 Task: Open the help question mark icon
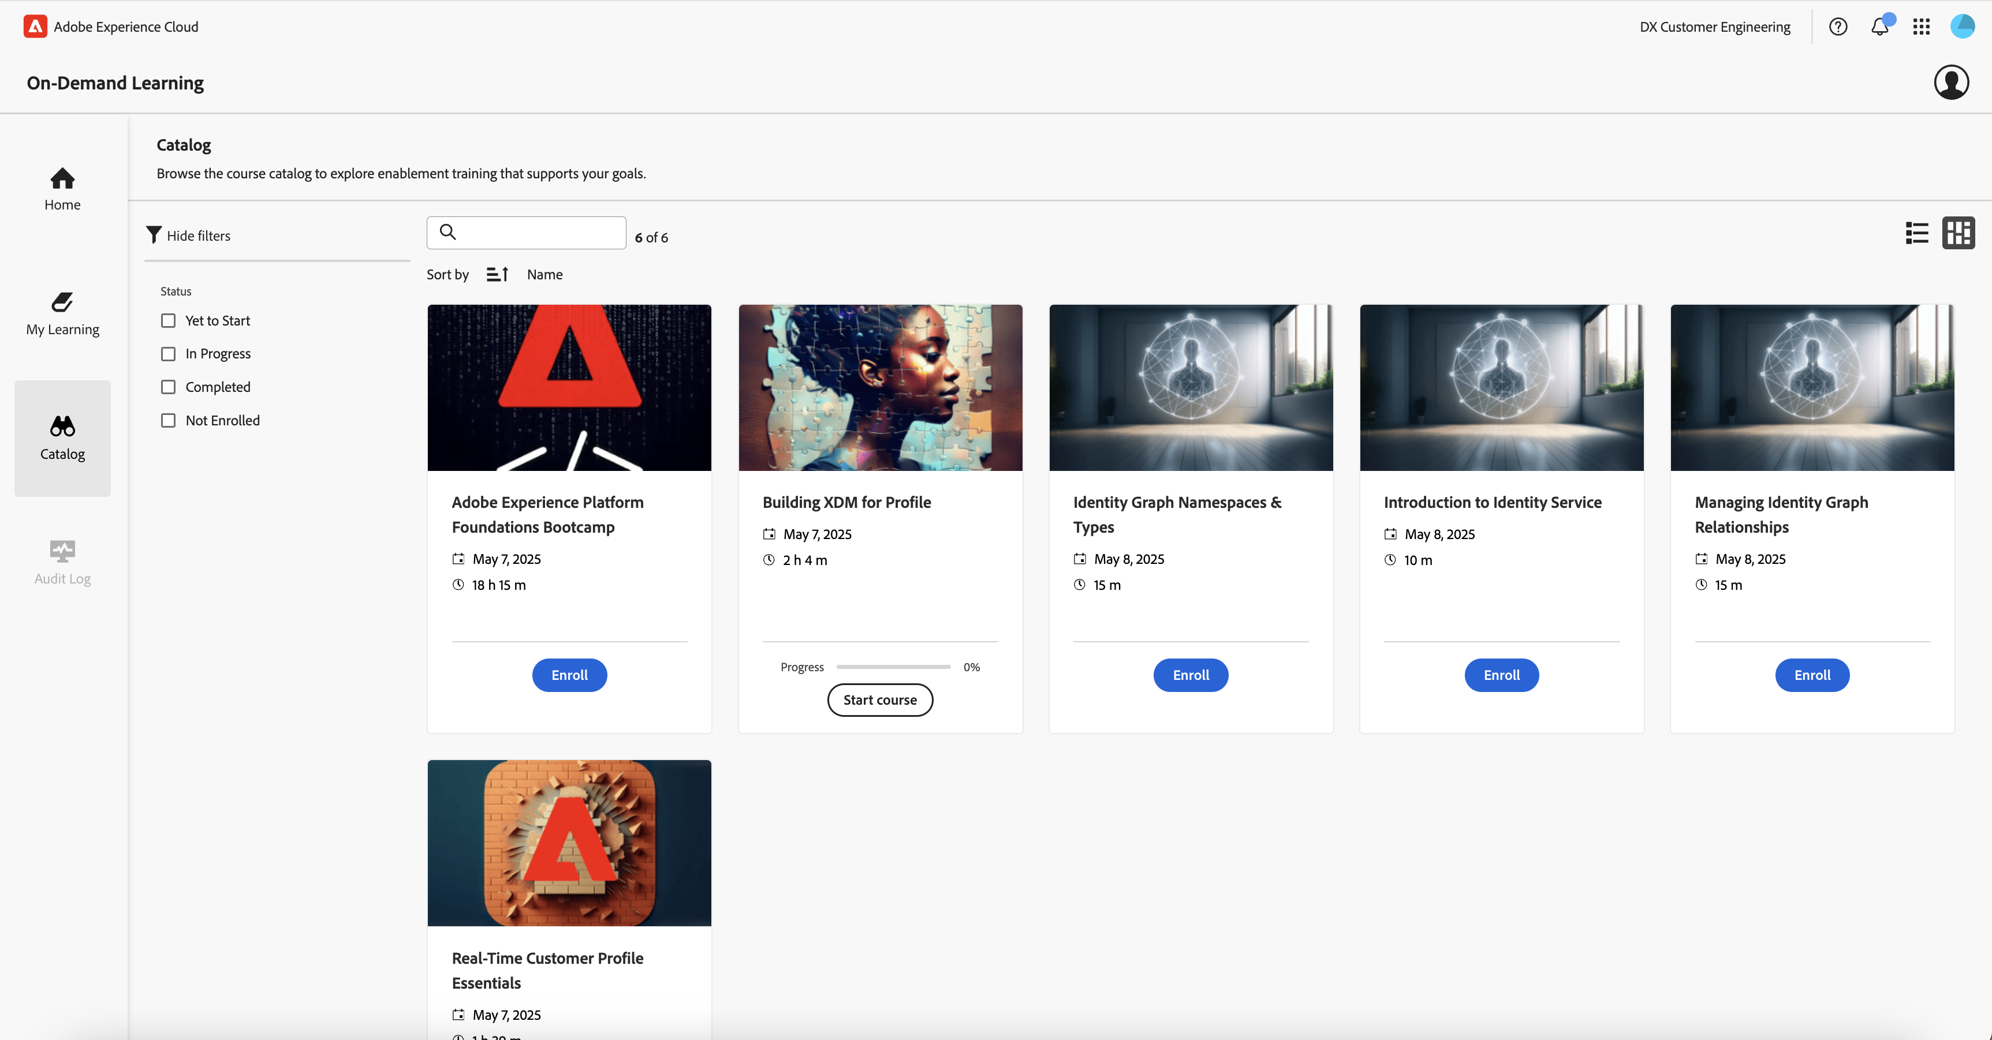click(x=1838, y=27)
